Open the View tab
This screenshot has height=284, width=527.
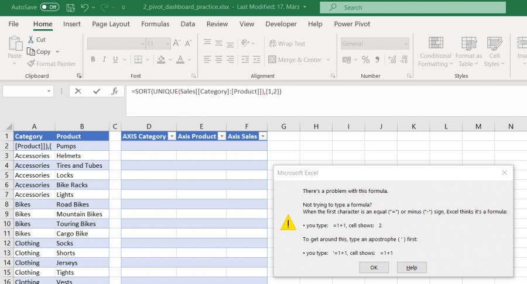247,24
